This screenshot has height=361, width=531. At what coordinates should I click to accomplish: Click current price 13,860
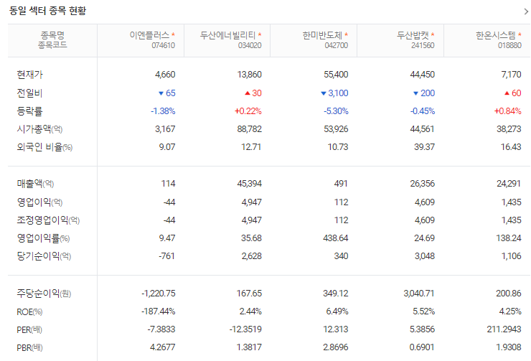pyautogui.click(x=250, y=75)
